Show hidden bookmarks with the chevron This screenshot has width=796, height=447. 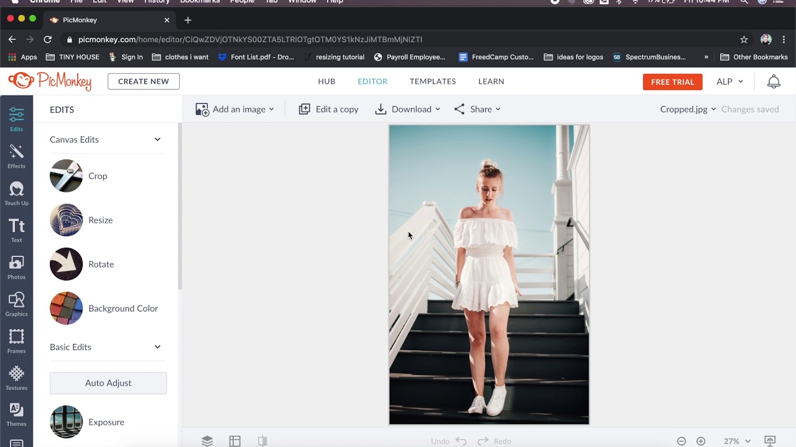click(x=706, y=57)
